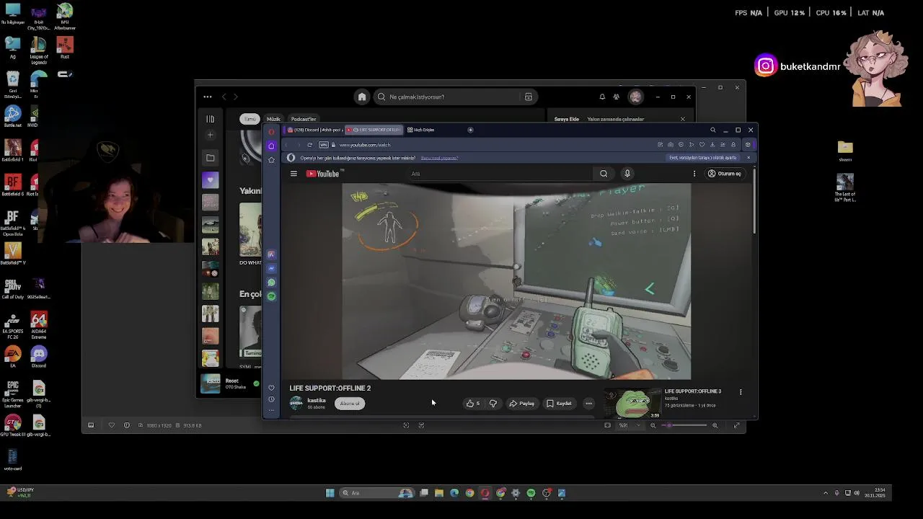Open Spotify Your Library icon
This screenshot has width=923, height=519.
click(x=210, y=119)
